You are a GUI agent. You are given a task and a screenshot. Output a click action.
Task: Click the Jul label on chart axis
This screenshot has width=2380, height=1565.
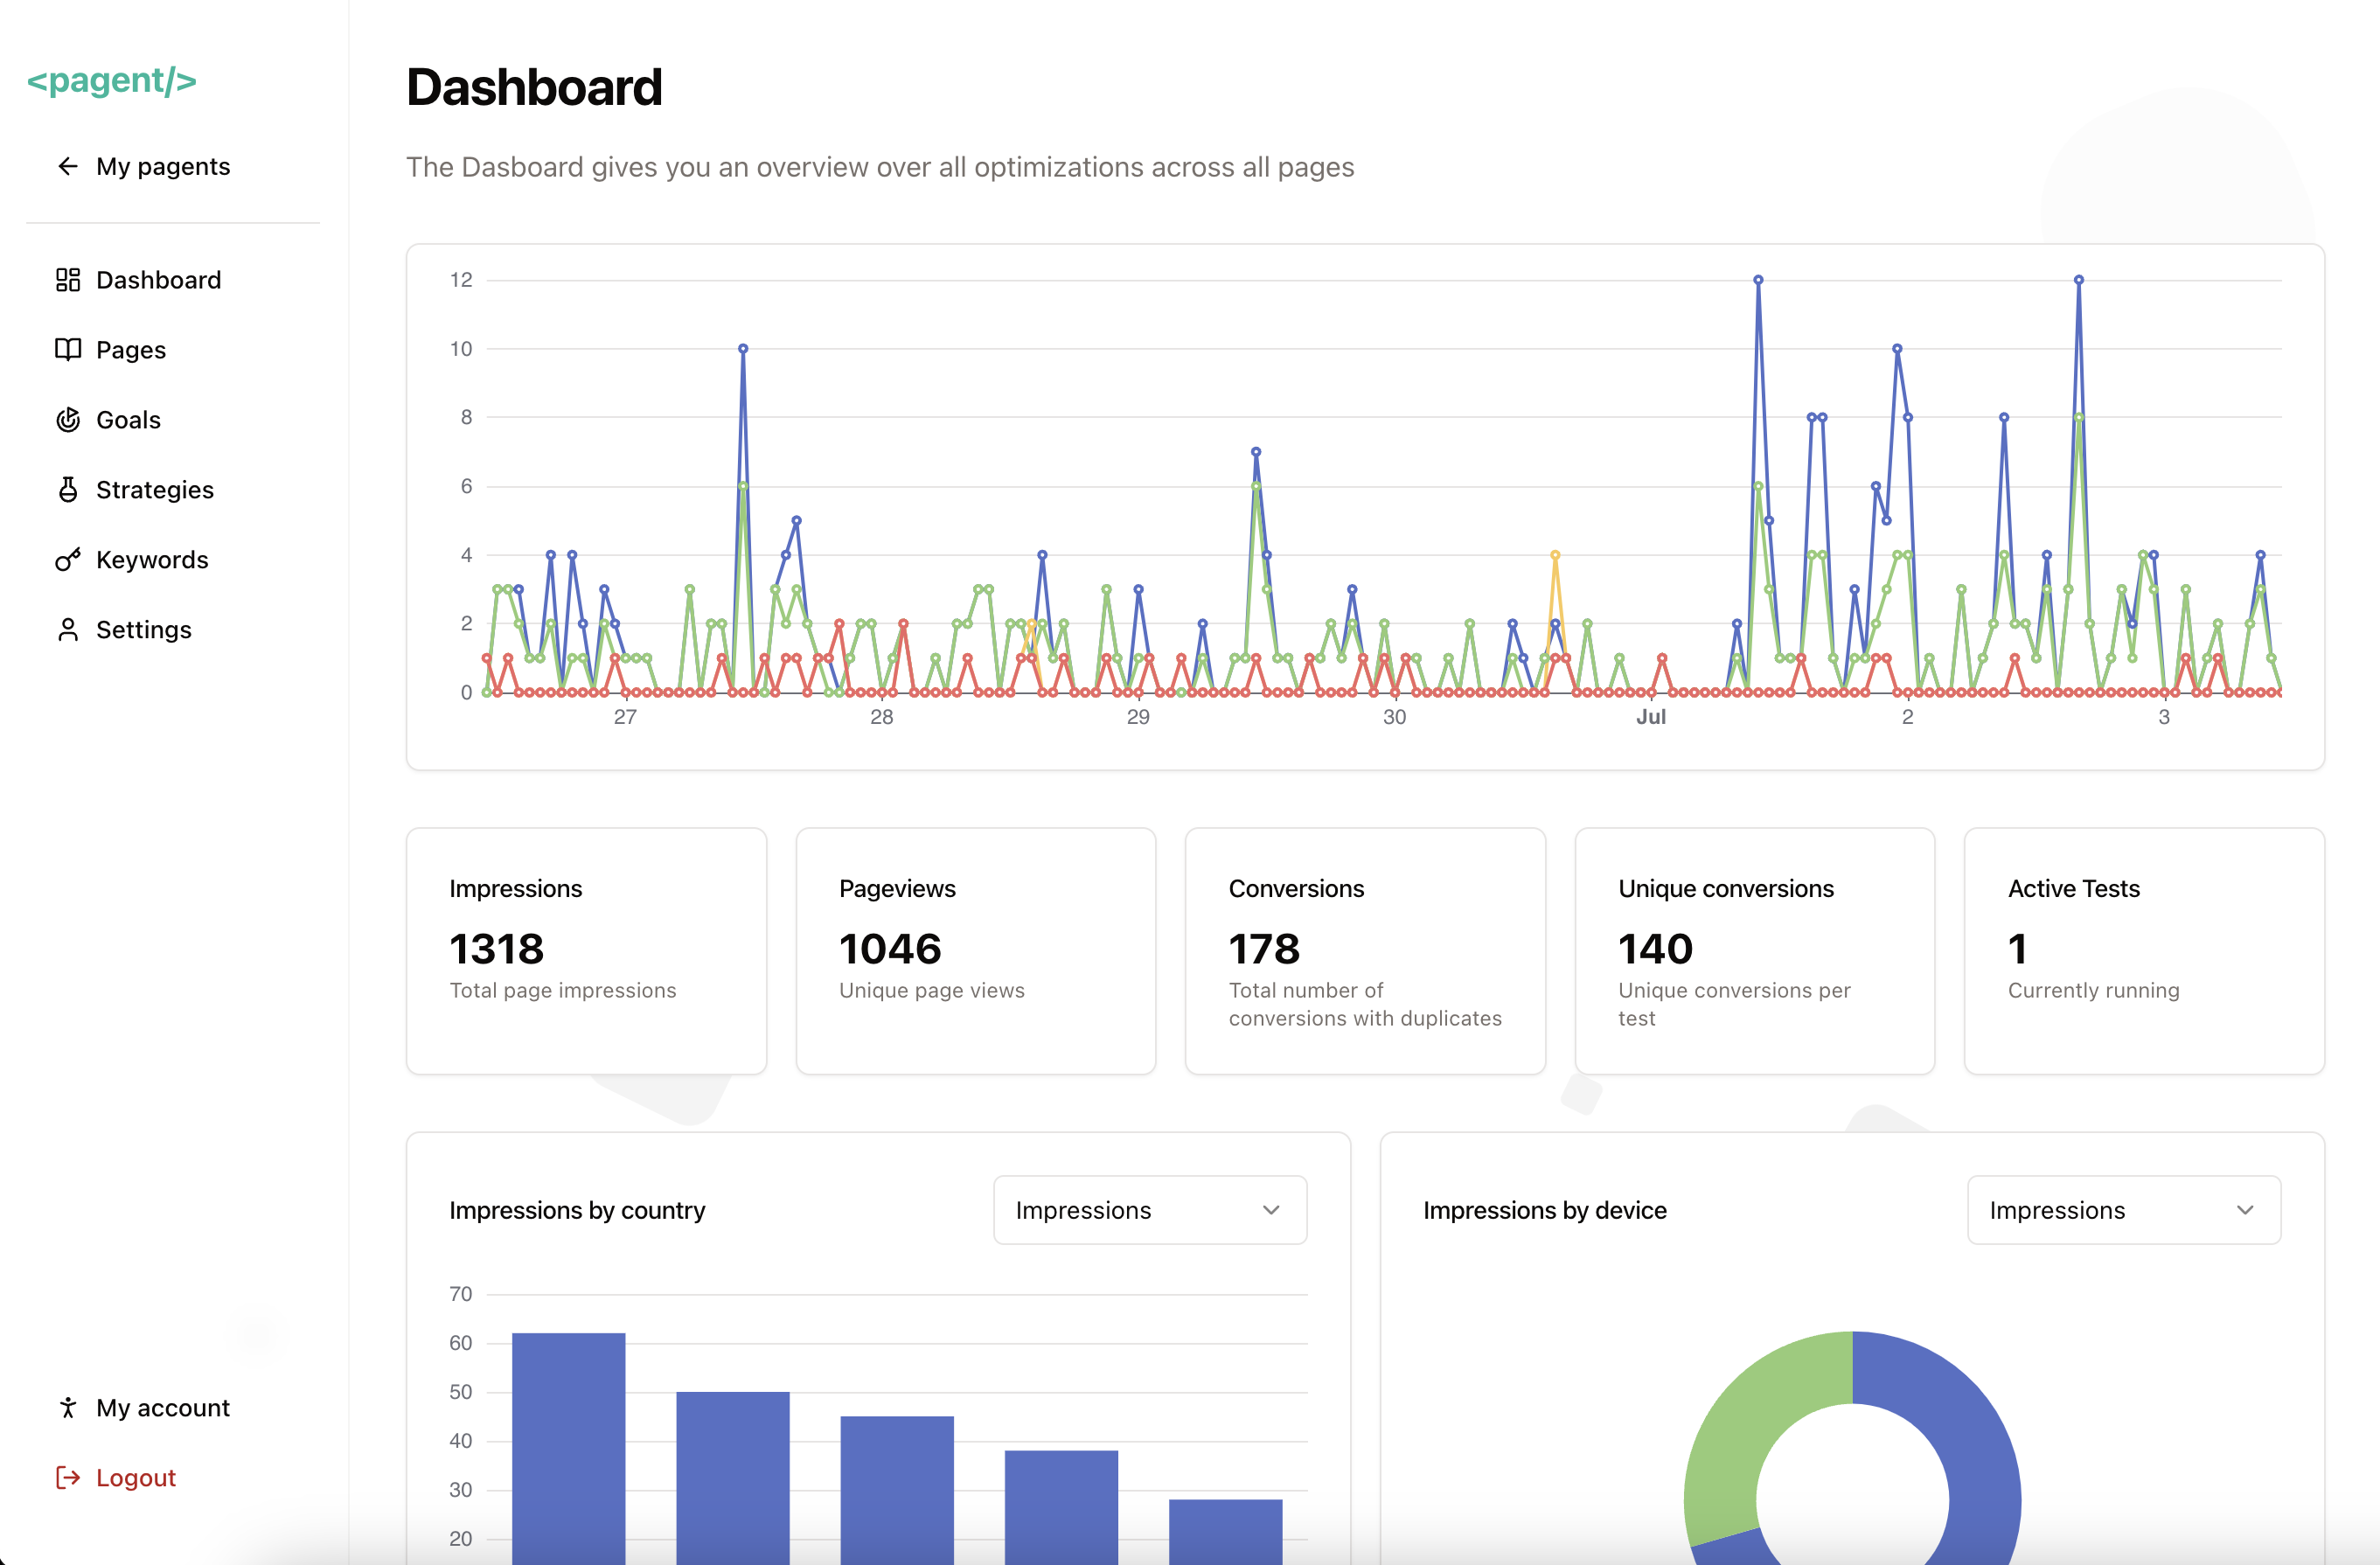(x=1651, y=717)
